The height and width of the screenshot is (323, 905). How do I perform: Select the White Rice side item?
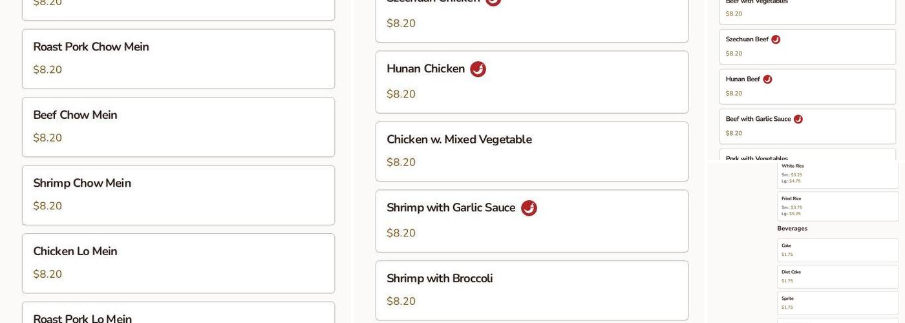(x=793, y=167)
